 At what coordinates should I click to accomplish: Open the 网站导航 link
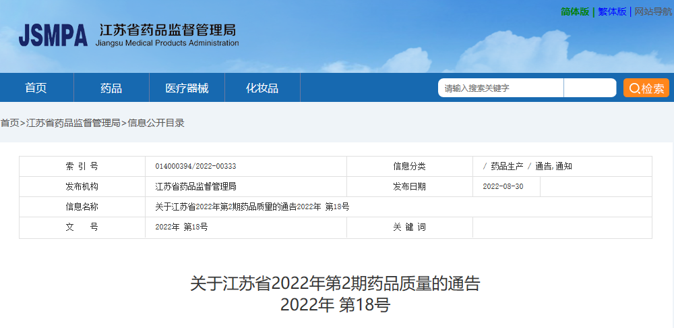pos(653,11)
